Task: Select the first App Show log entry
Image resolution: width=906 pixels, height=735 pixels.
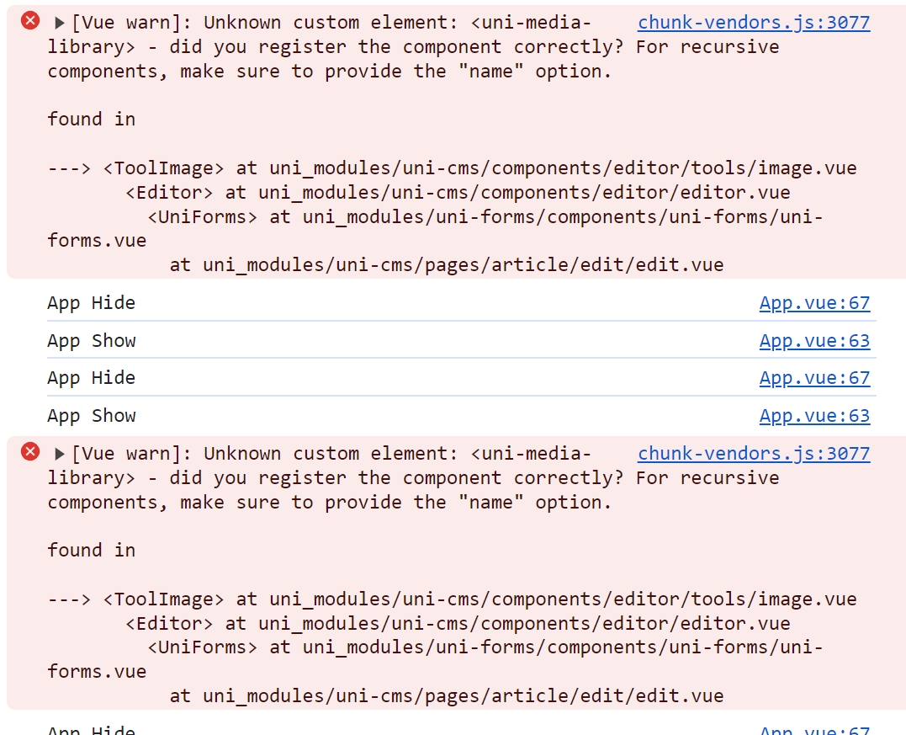Action: point(91,341)
